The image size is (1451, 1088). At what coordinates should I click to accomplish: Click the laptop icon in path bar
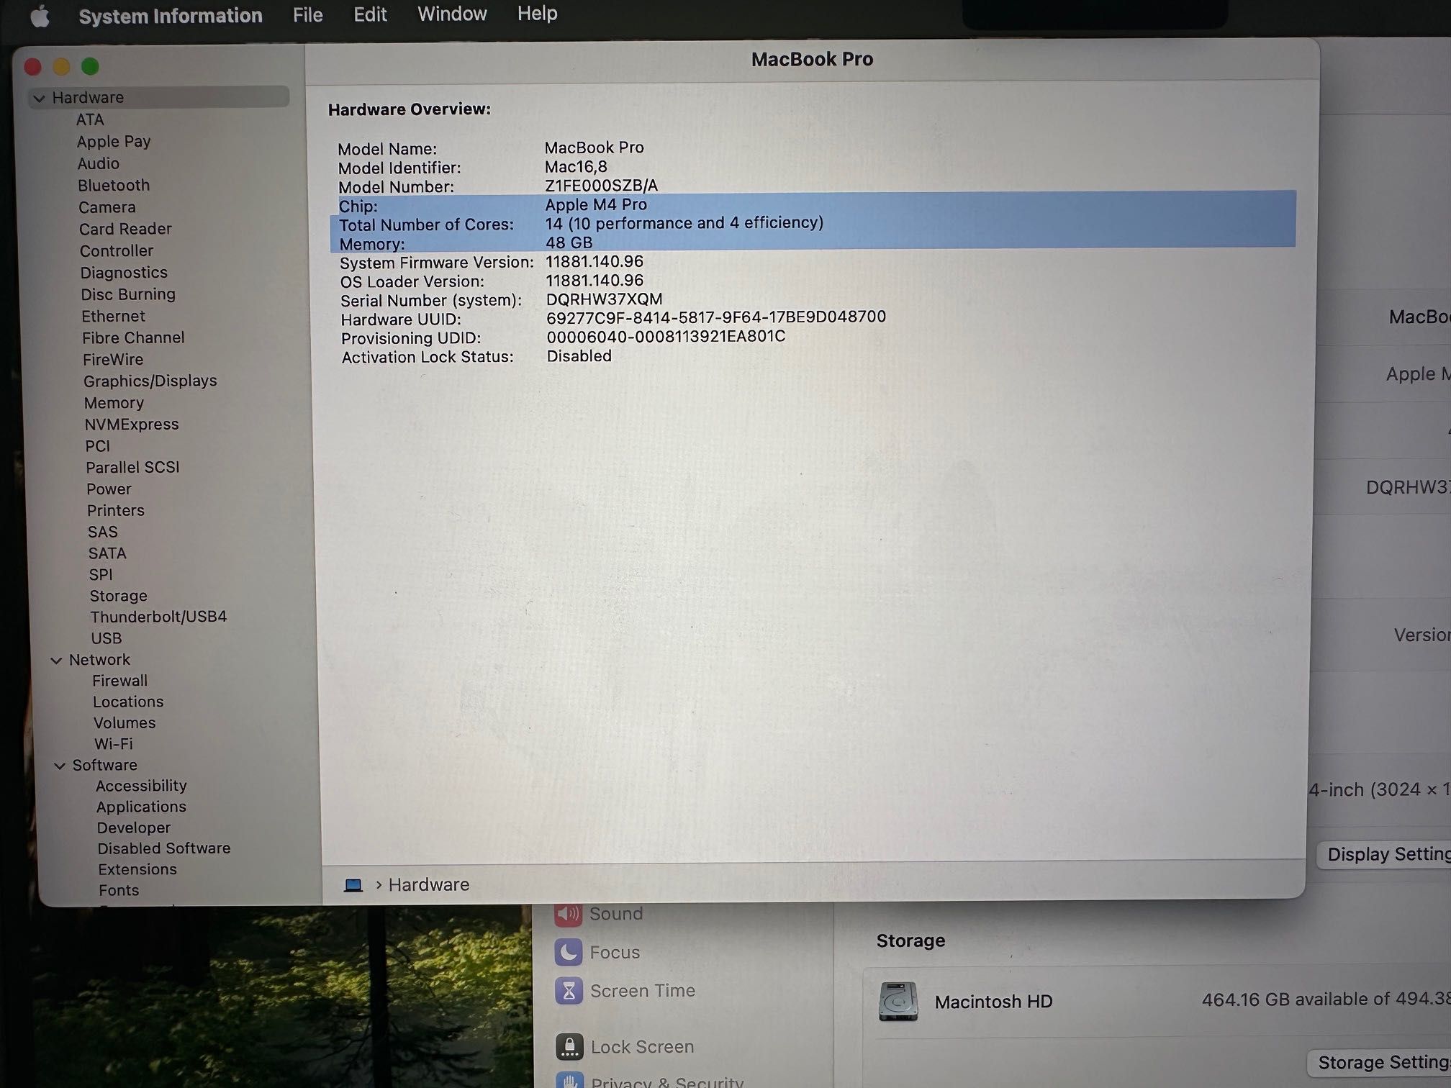(x=353, y=885)
